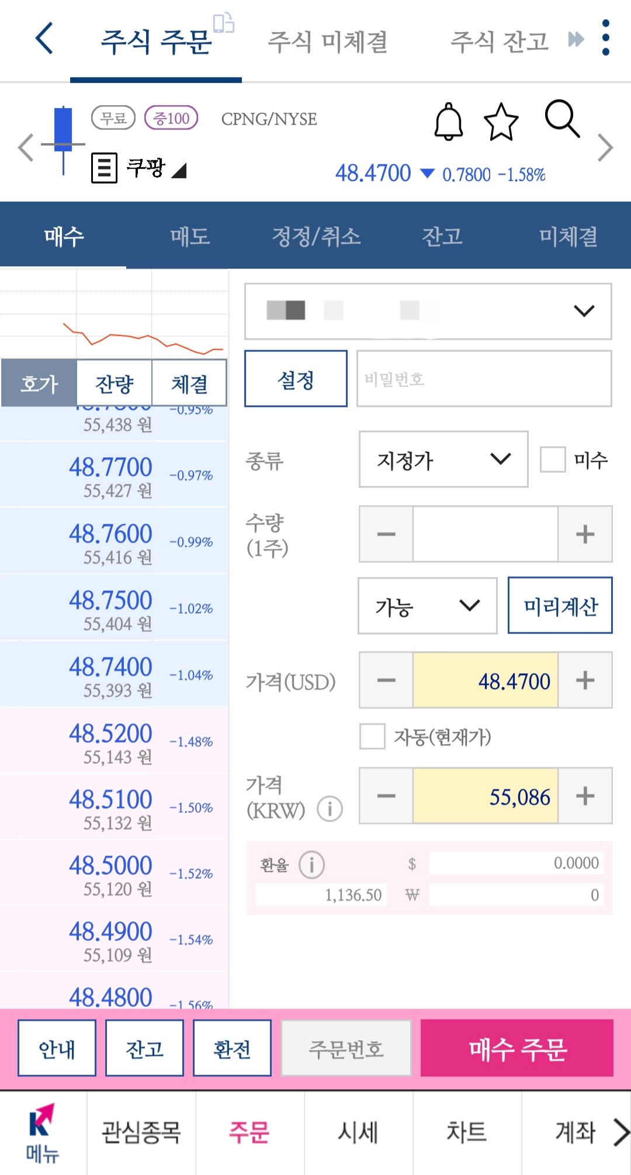Click the 미리계산 button
This screenshot has width=631, height=1175.
point(560,606)
